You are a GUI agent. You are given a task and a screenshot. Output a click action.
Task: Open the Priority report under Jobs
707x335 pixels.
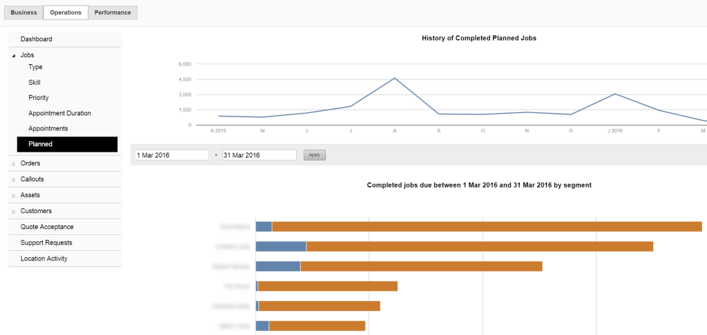39,98
